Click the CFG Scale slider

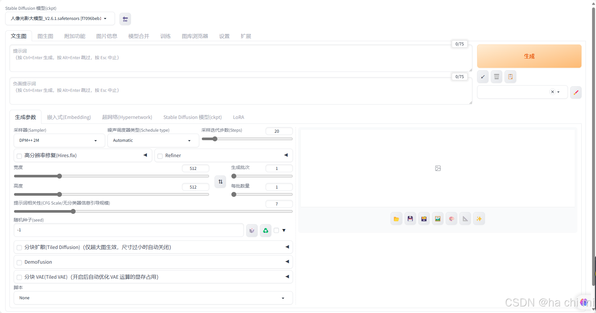tap(153, 211)
